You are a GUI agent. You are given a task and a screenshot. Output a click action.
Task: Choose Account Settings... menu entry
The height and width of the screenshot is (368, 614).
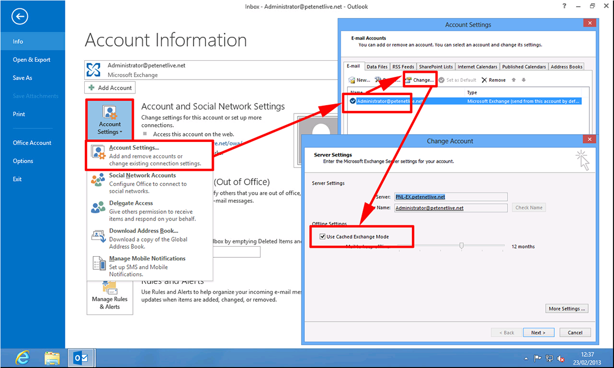point(150,155)
